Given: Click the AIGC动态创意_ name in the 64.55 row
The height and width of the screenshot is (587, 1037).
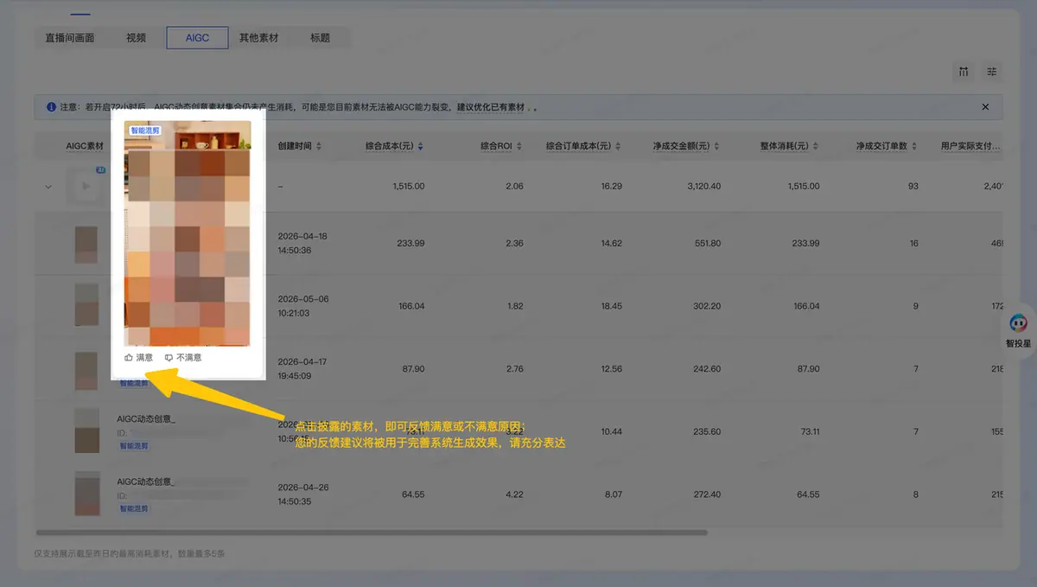Looking at the screenshot, I should coord(145,481).
